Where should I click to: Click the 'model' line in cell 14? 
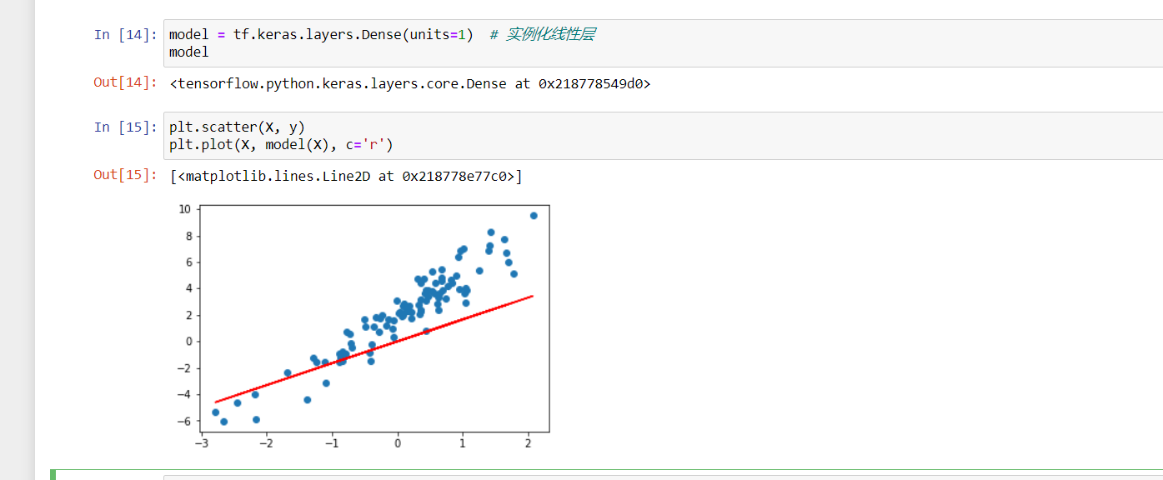(x=189, y=52)
